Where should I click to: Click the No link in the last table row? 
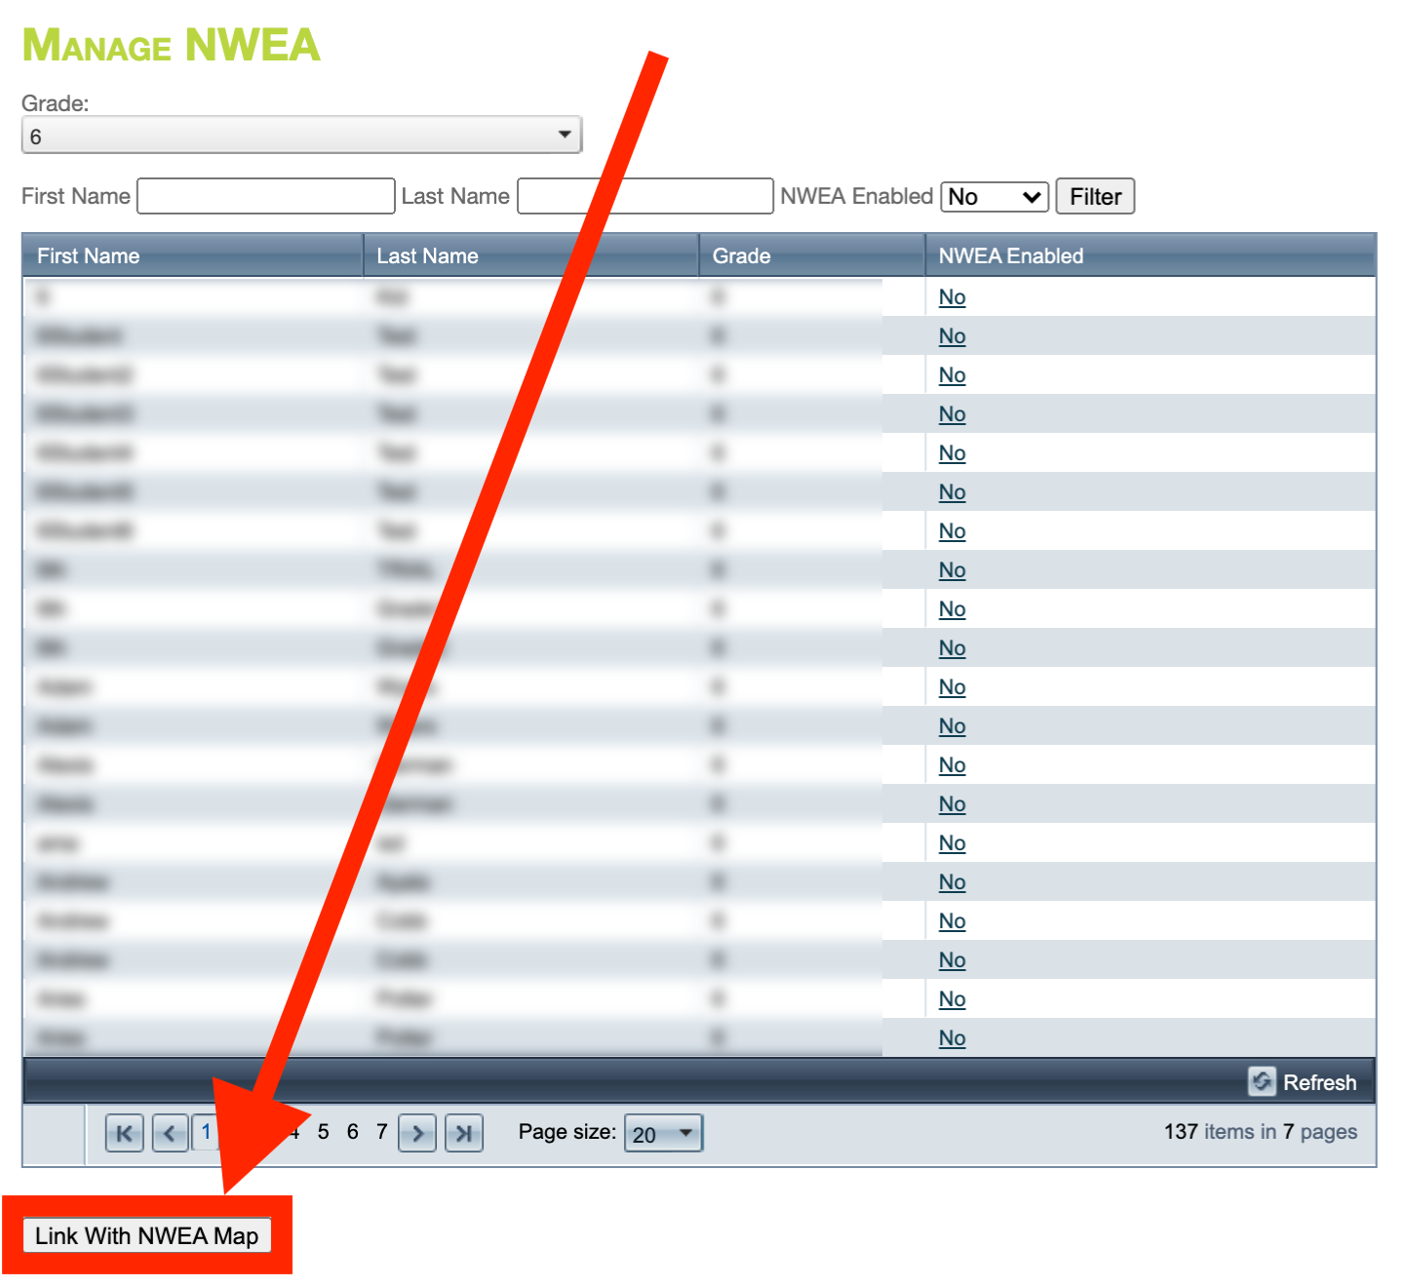point(952,1038)
